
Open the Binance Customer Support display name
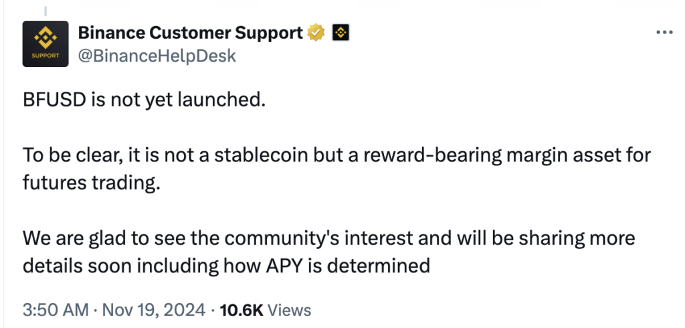tap(191, 33)
